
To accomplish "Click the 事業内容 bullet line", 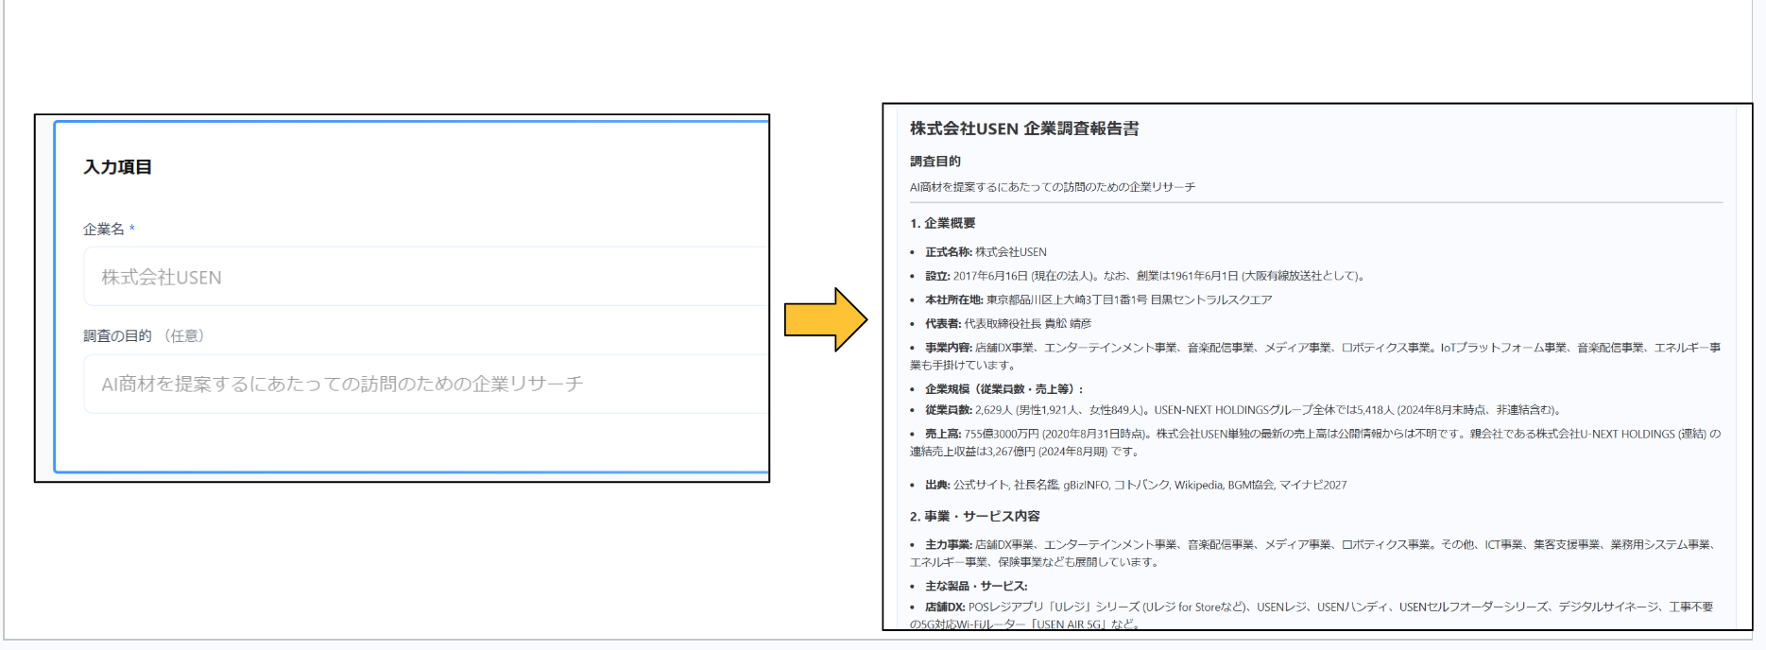I will (1315, 356).
